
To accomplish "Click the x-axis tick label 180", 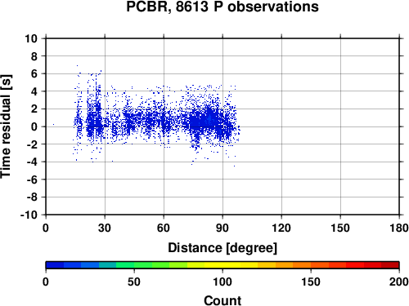I will point(399,228).
